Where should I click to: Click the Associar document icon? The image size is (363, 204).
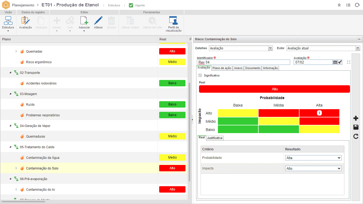(x=84, y=21)
